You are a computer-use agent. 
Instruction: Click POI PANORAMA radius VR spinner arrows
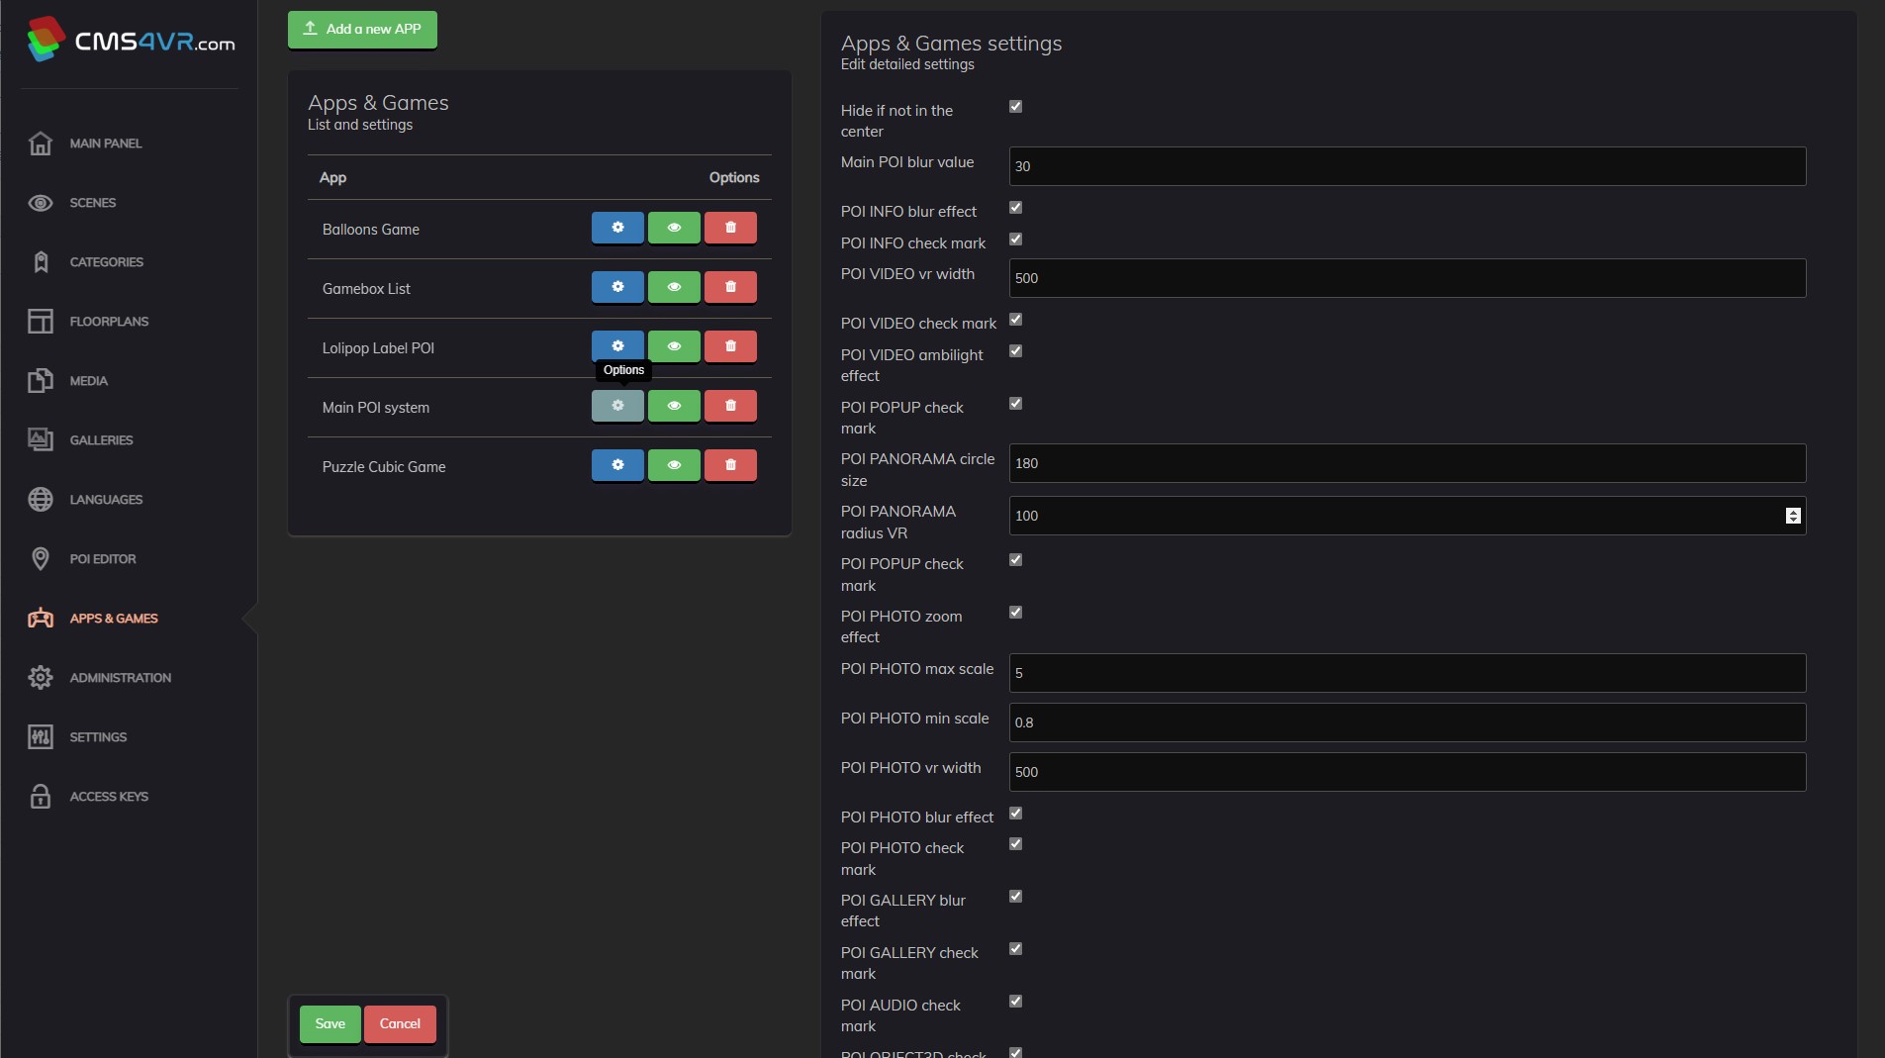1793,516
